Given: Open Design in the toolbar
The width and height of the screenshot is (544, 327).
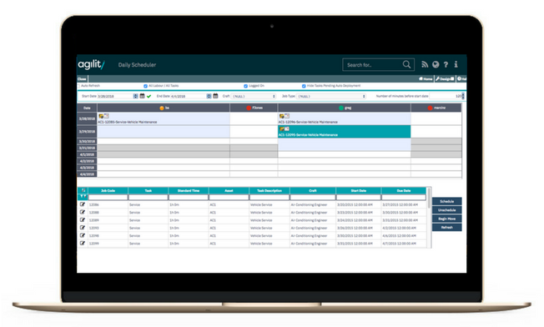Looking at the screenshot, I should [445, 79].
